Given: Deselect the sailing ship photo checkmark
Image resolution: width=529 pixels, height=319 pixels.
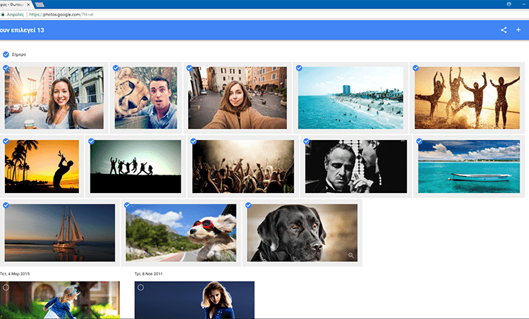Looking at the screenshot, I should click(x=6, y=205).
